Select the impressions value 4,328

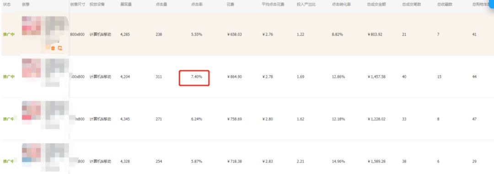125,161
